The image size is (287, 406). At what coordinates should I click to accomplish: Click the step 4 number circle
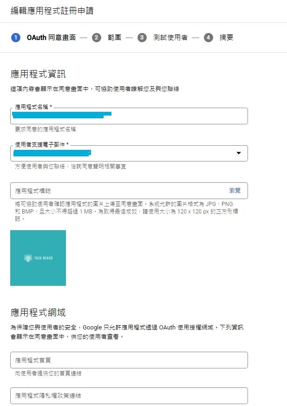coord(209,38)
